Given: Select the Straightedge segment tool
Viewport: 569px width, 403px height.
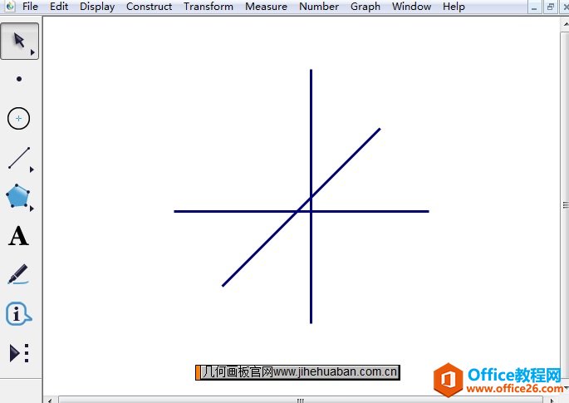Looking at the screenshot, I should pyautogui.click(x=19, y=158).
